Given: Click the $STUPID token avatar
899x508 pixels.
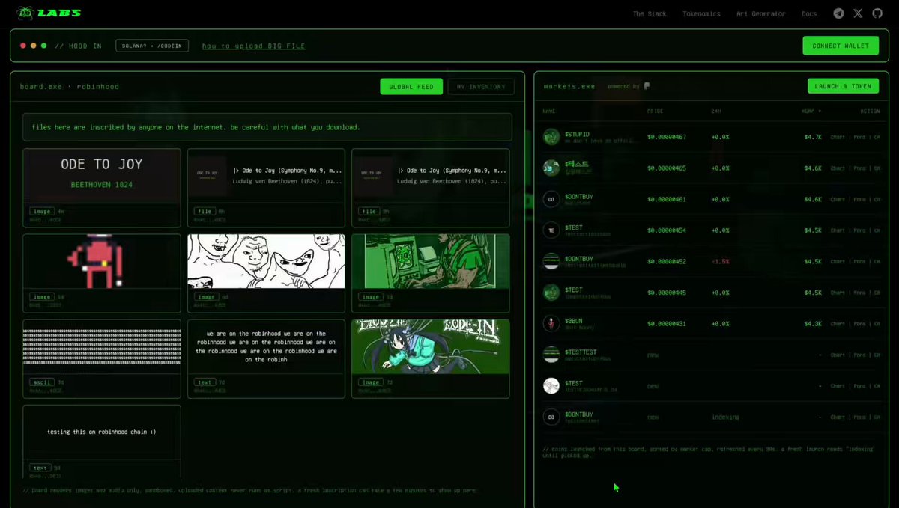Looking at the screenshot, I should tap(551, 137).
